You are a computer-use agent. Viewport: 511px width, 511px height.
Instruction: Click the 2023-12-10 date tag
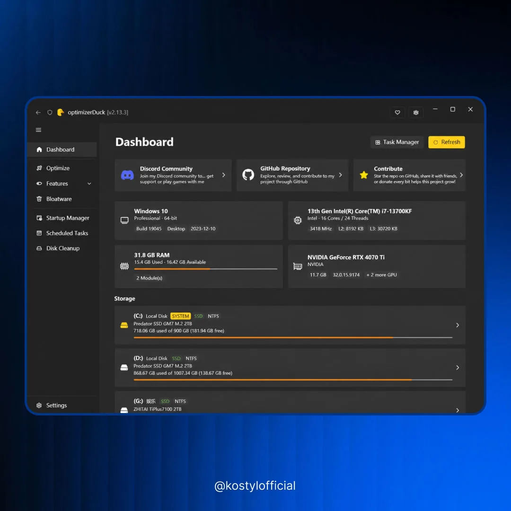click(203, 229)
